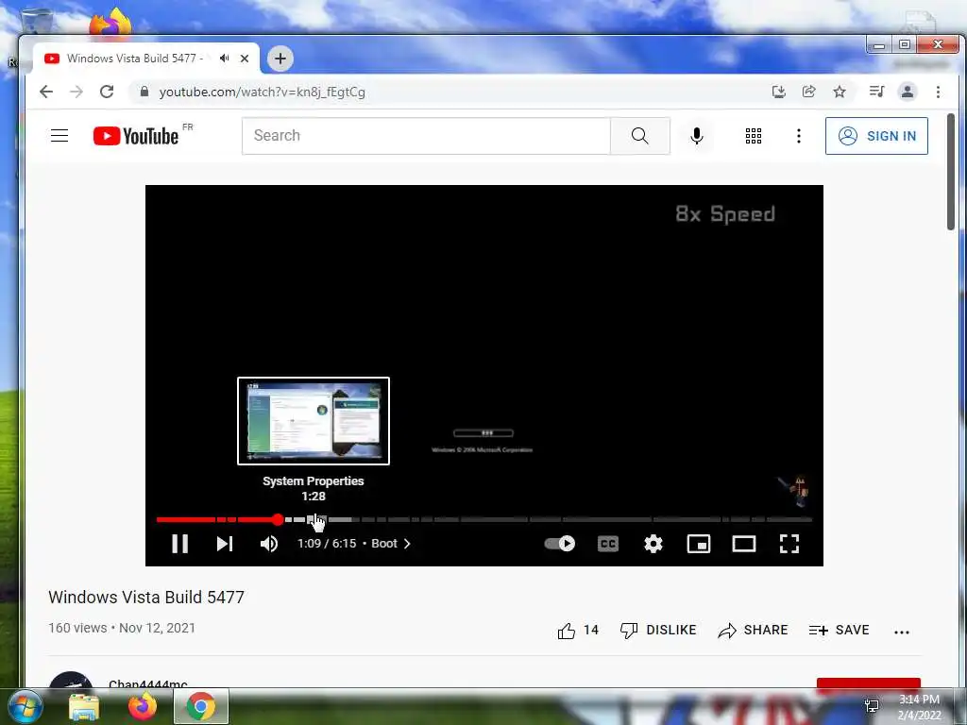Open the YouTube apps grid
This screenshot has height=725, width=967.
753,136
